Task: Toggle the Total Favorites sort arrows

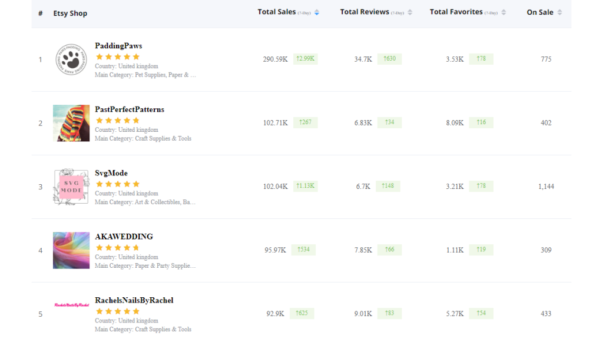Action: pos(504,12)
